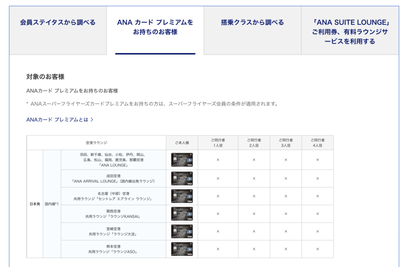Select the ANA カード プレミアムをお持ちのお客様 tab

[x=155, y=27]
